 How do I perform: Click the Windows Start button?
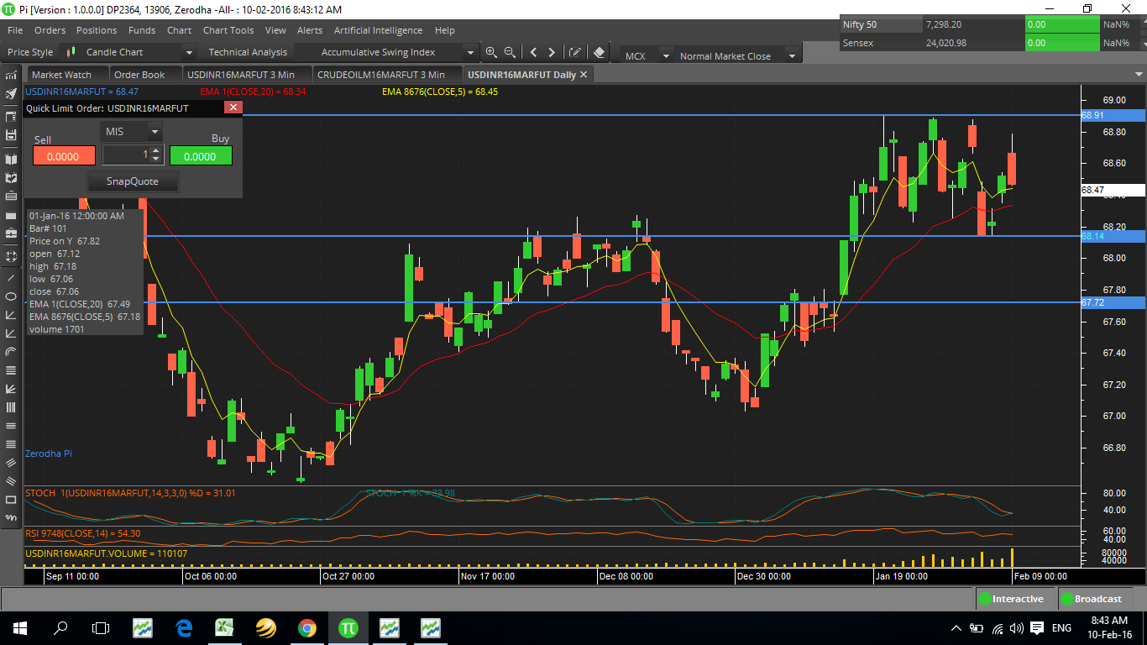coord(19,627)
